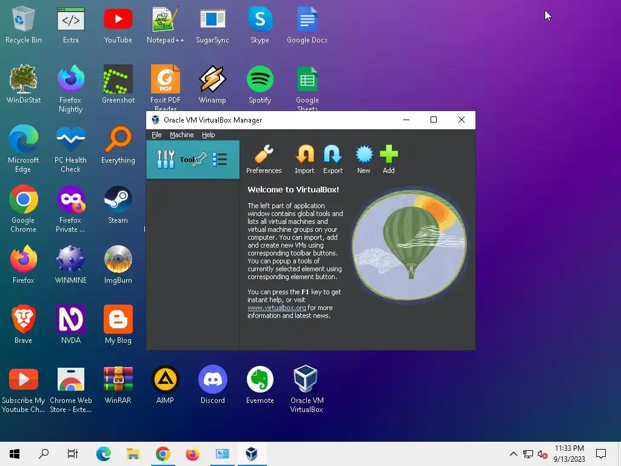
Task: Select the Winamp desktop icon
Action: coord(212,84)
